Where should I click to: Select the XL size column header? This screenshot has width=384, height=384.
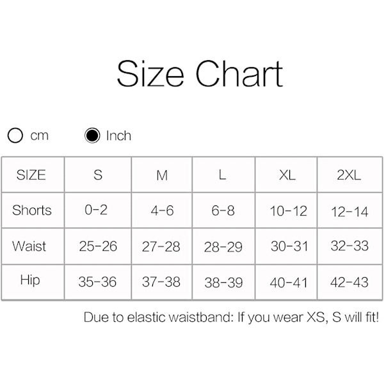point(287,175)
